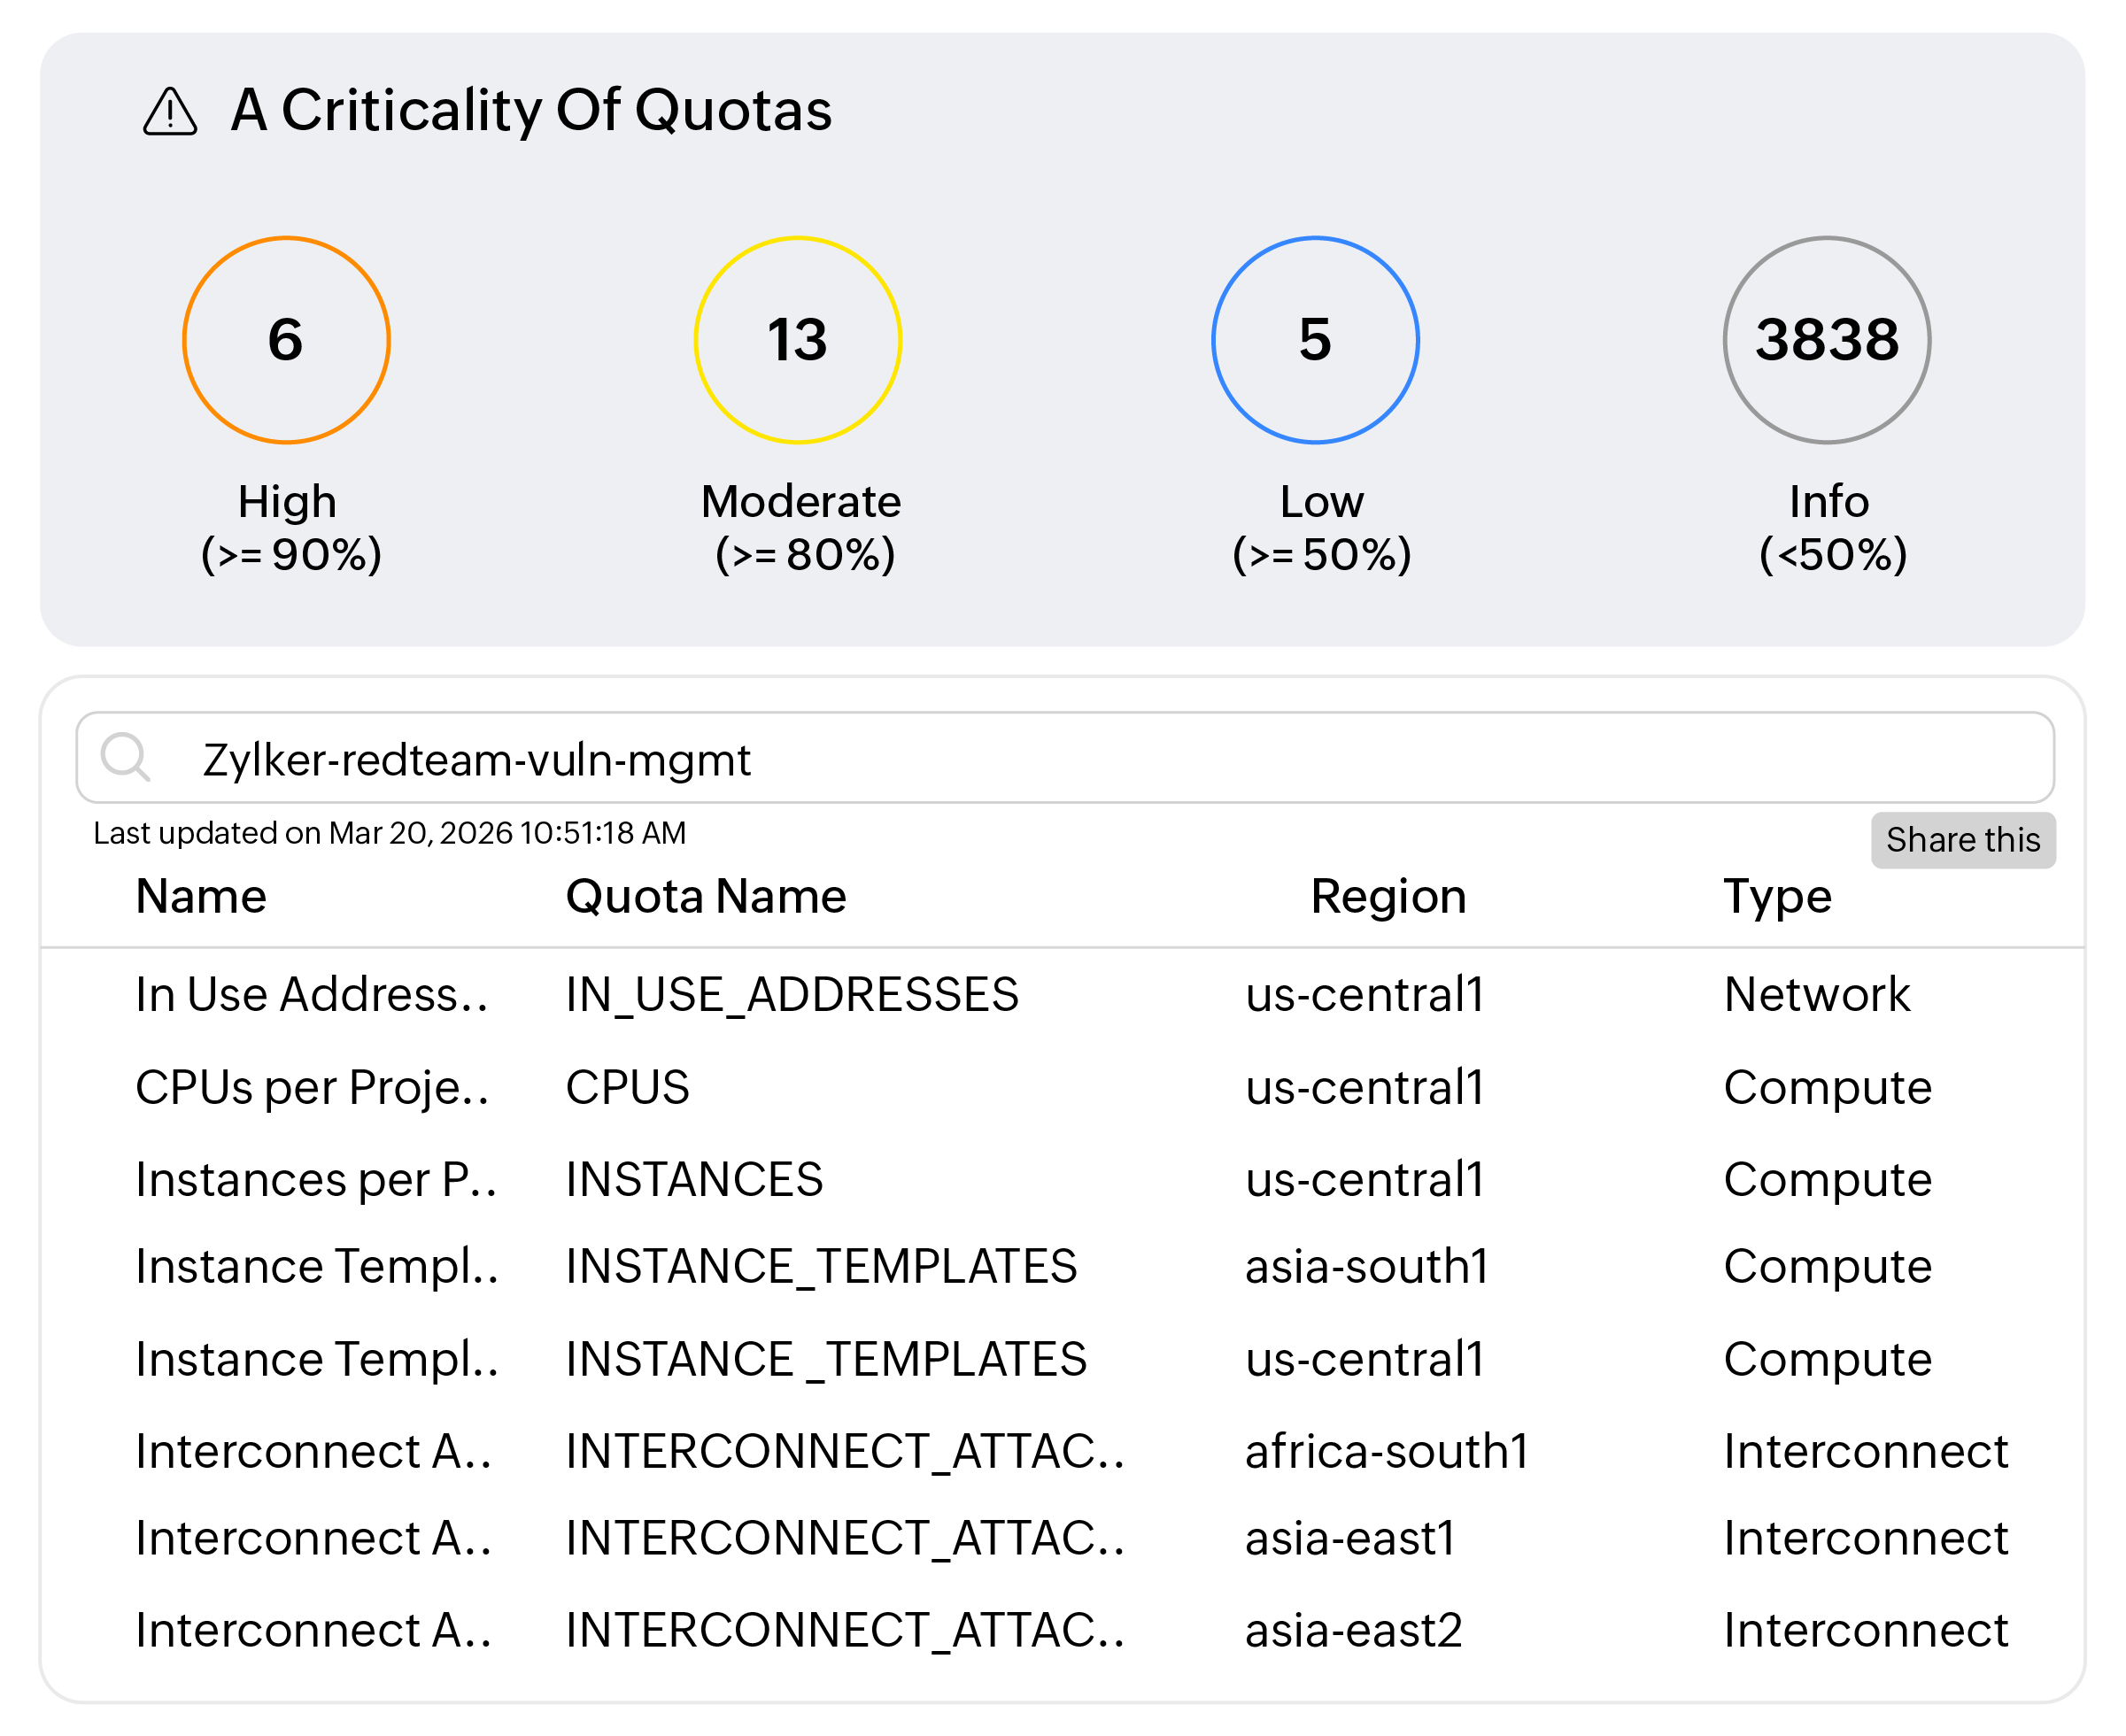The image size is (2126, 1736).
Task: Click the asia-south1 region cell
Action: (1367, 1266)
